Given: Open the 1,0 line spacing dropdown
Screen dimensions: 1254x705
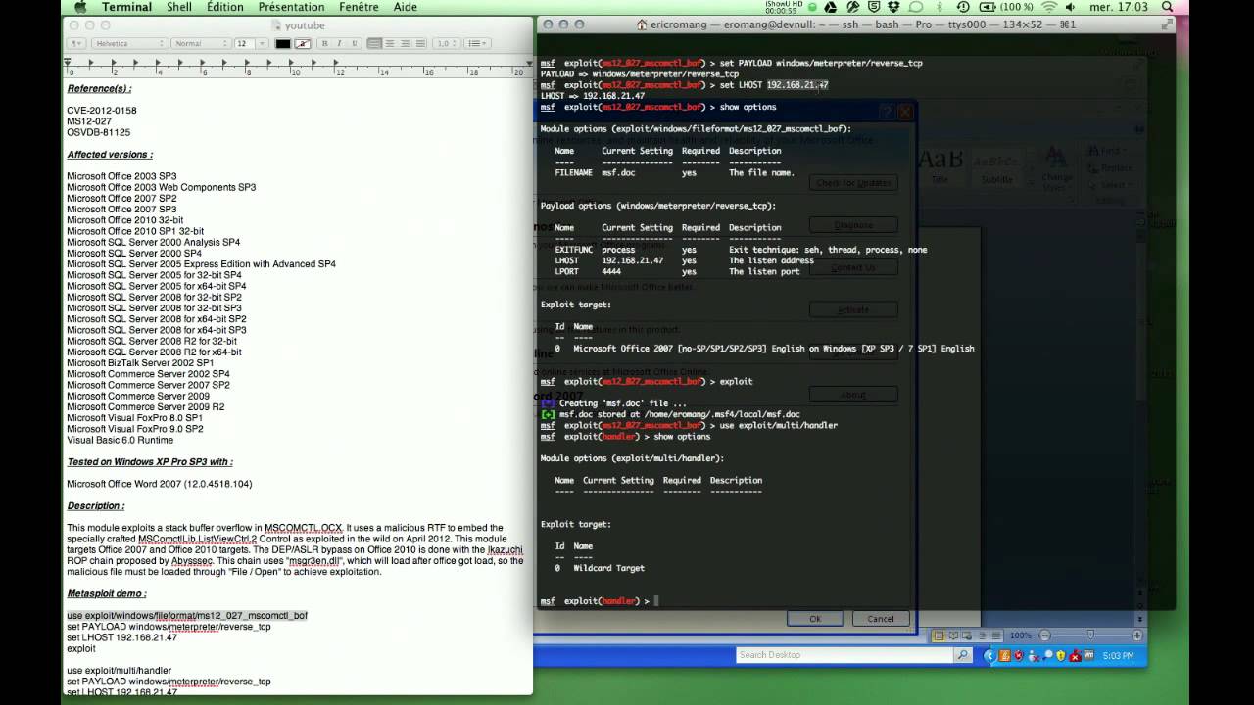Looking at the screenshot, I should click(446, 43).
